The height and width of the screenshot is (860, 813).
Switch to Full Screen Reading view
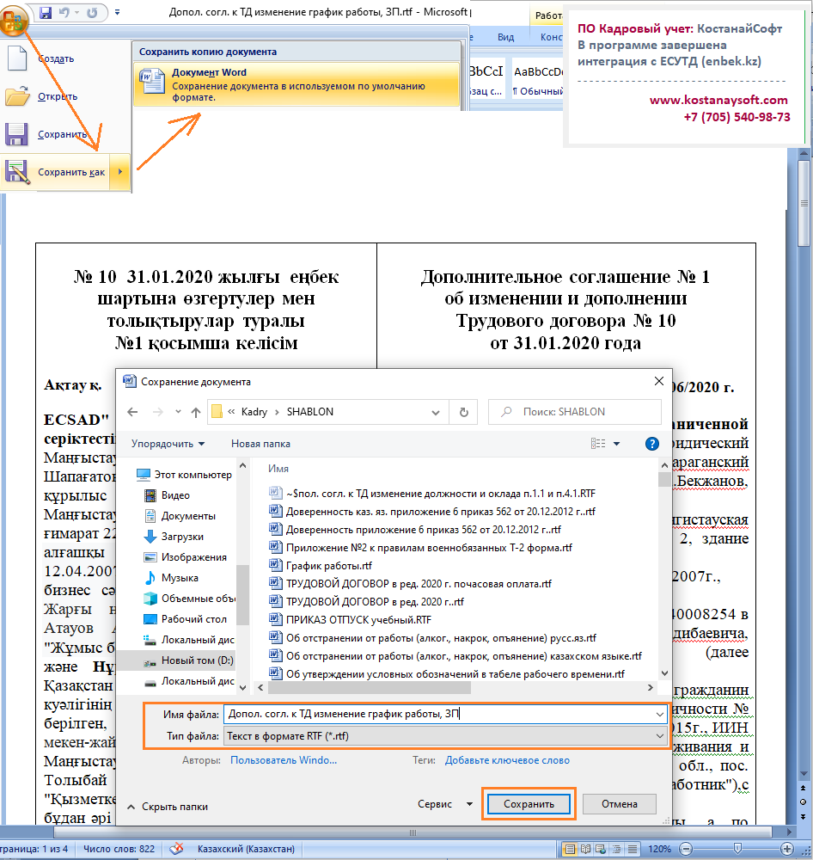585,849
